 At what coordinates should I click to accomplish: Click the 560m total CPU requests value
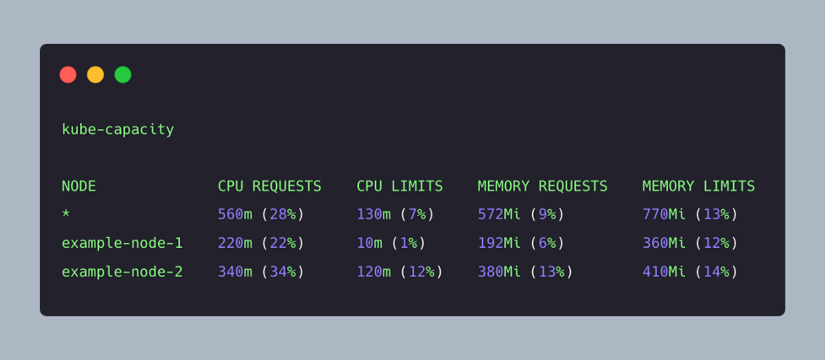point(235,214)
